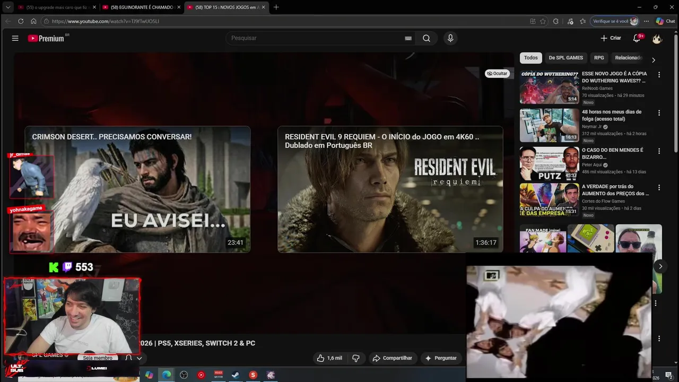Open Neymar Jr channel link
Image resolution: width=679 pixels, height=382 pixels.
(x=592, y=127)
